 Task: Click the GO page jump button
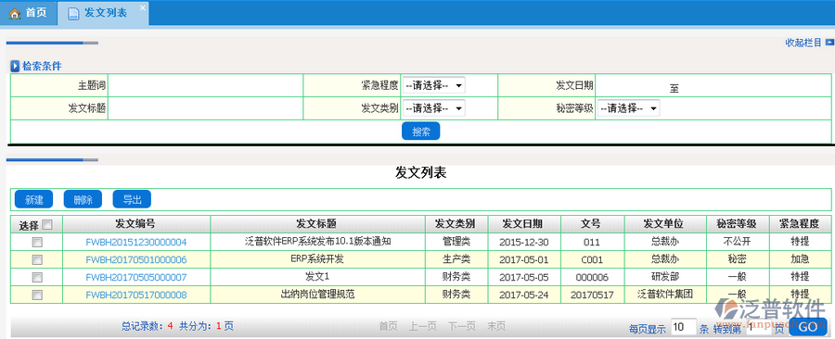click(x=808, y=327)
